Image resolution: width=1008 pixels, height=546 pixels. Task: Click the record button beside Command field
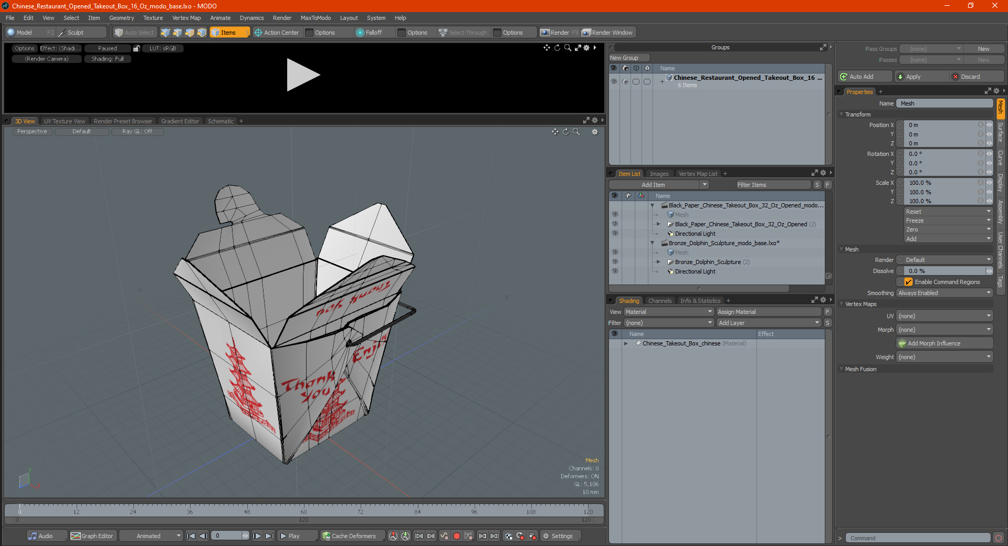click(x=999, y=538)
